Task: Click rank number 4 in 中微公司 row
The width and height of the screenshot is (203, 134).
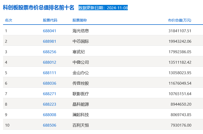Action: click(6, 62)
